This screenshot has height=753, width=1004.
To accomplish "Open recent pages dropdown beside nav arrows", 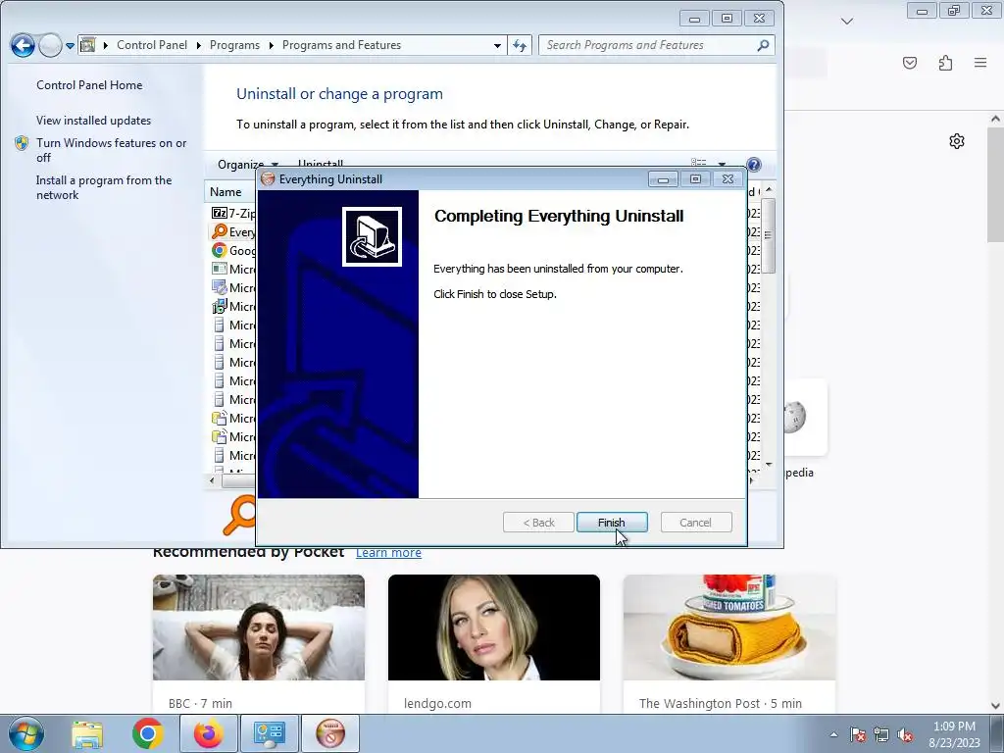I will click(x=70, y=45).
